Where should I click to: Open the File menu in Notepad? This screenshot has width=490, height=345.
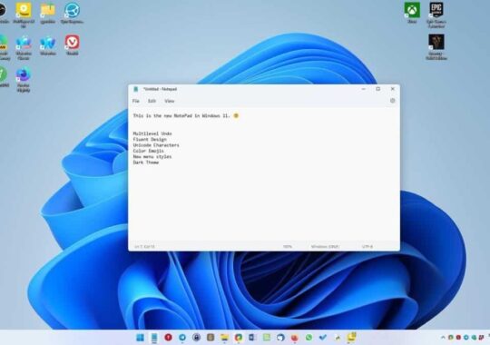(x=135, y=101)
